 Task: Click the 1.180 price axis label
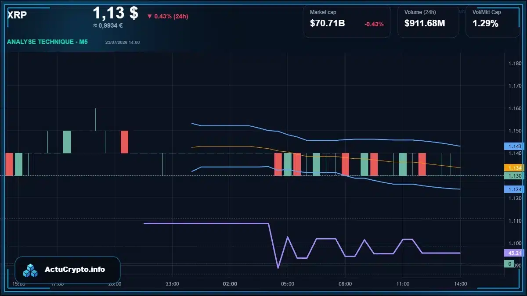point(515,64)
